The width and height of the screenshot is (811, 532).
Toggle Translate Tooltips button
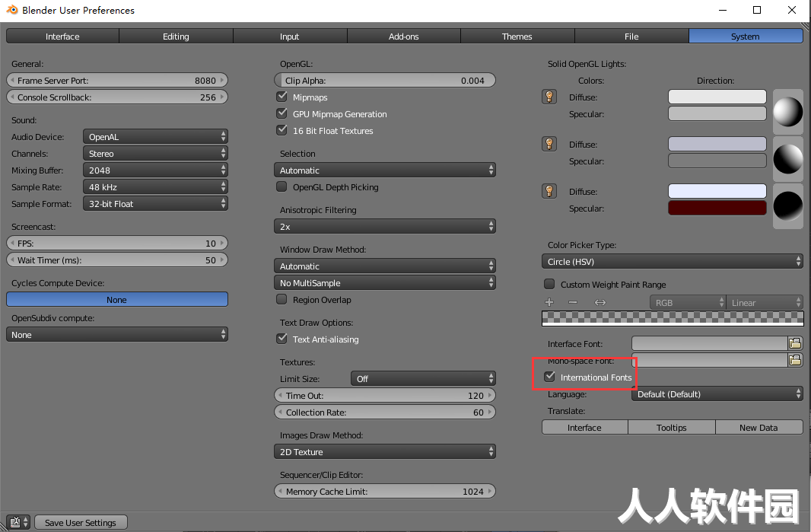point(671,427)
